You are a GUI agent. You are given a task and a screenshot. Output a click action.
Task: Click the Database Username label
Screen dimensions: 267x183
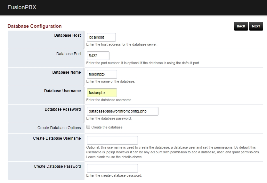62,91
